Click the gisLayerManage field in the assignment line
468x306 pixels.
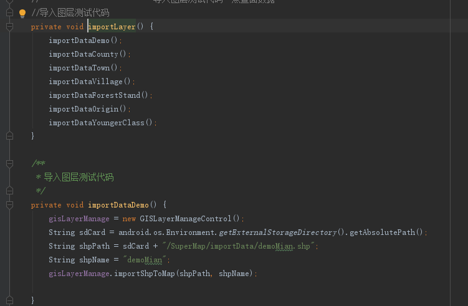point(79,219)
